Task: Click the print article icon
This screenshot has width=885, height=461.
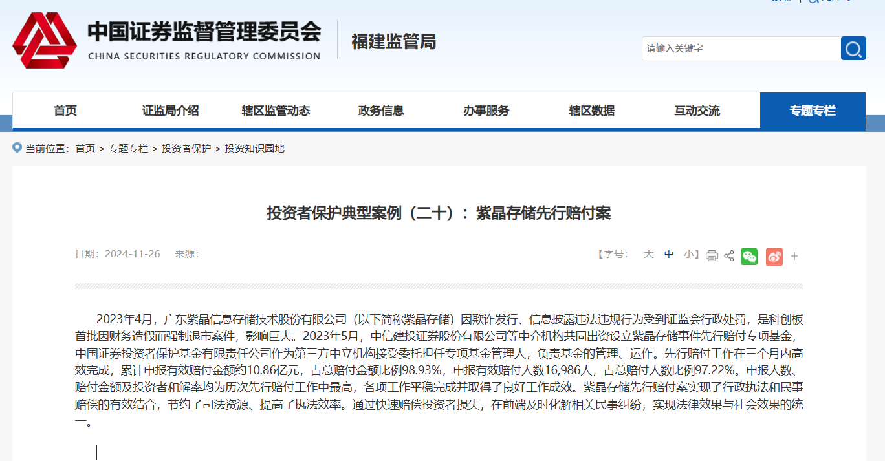Action: click(712, 255)
